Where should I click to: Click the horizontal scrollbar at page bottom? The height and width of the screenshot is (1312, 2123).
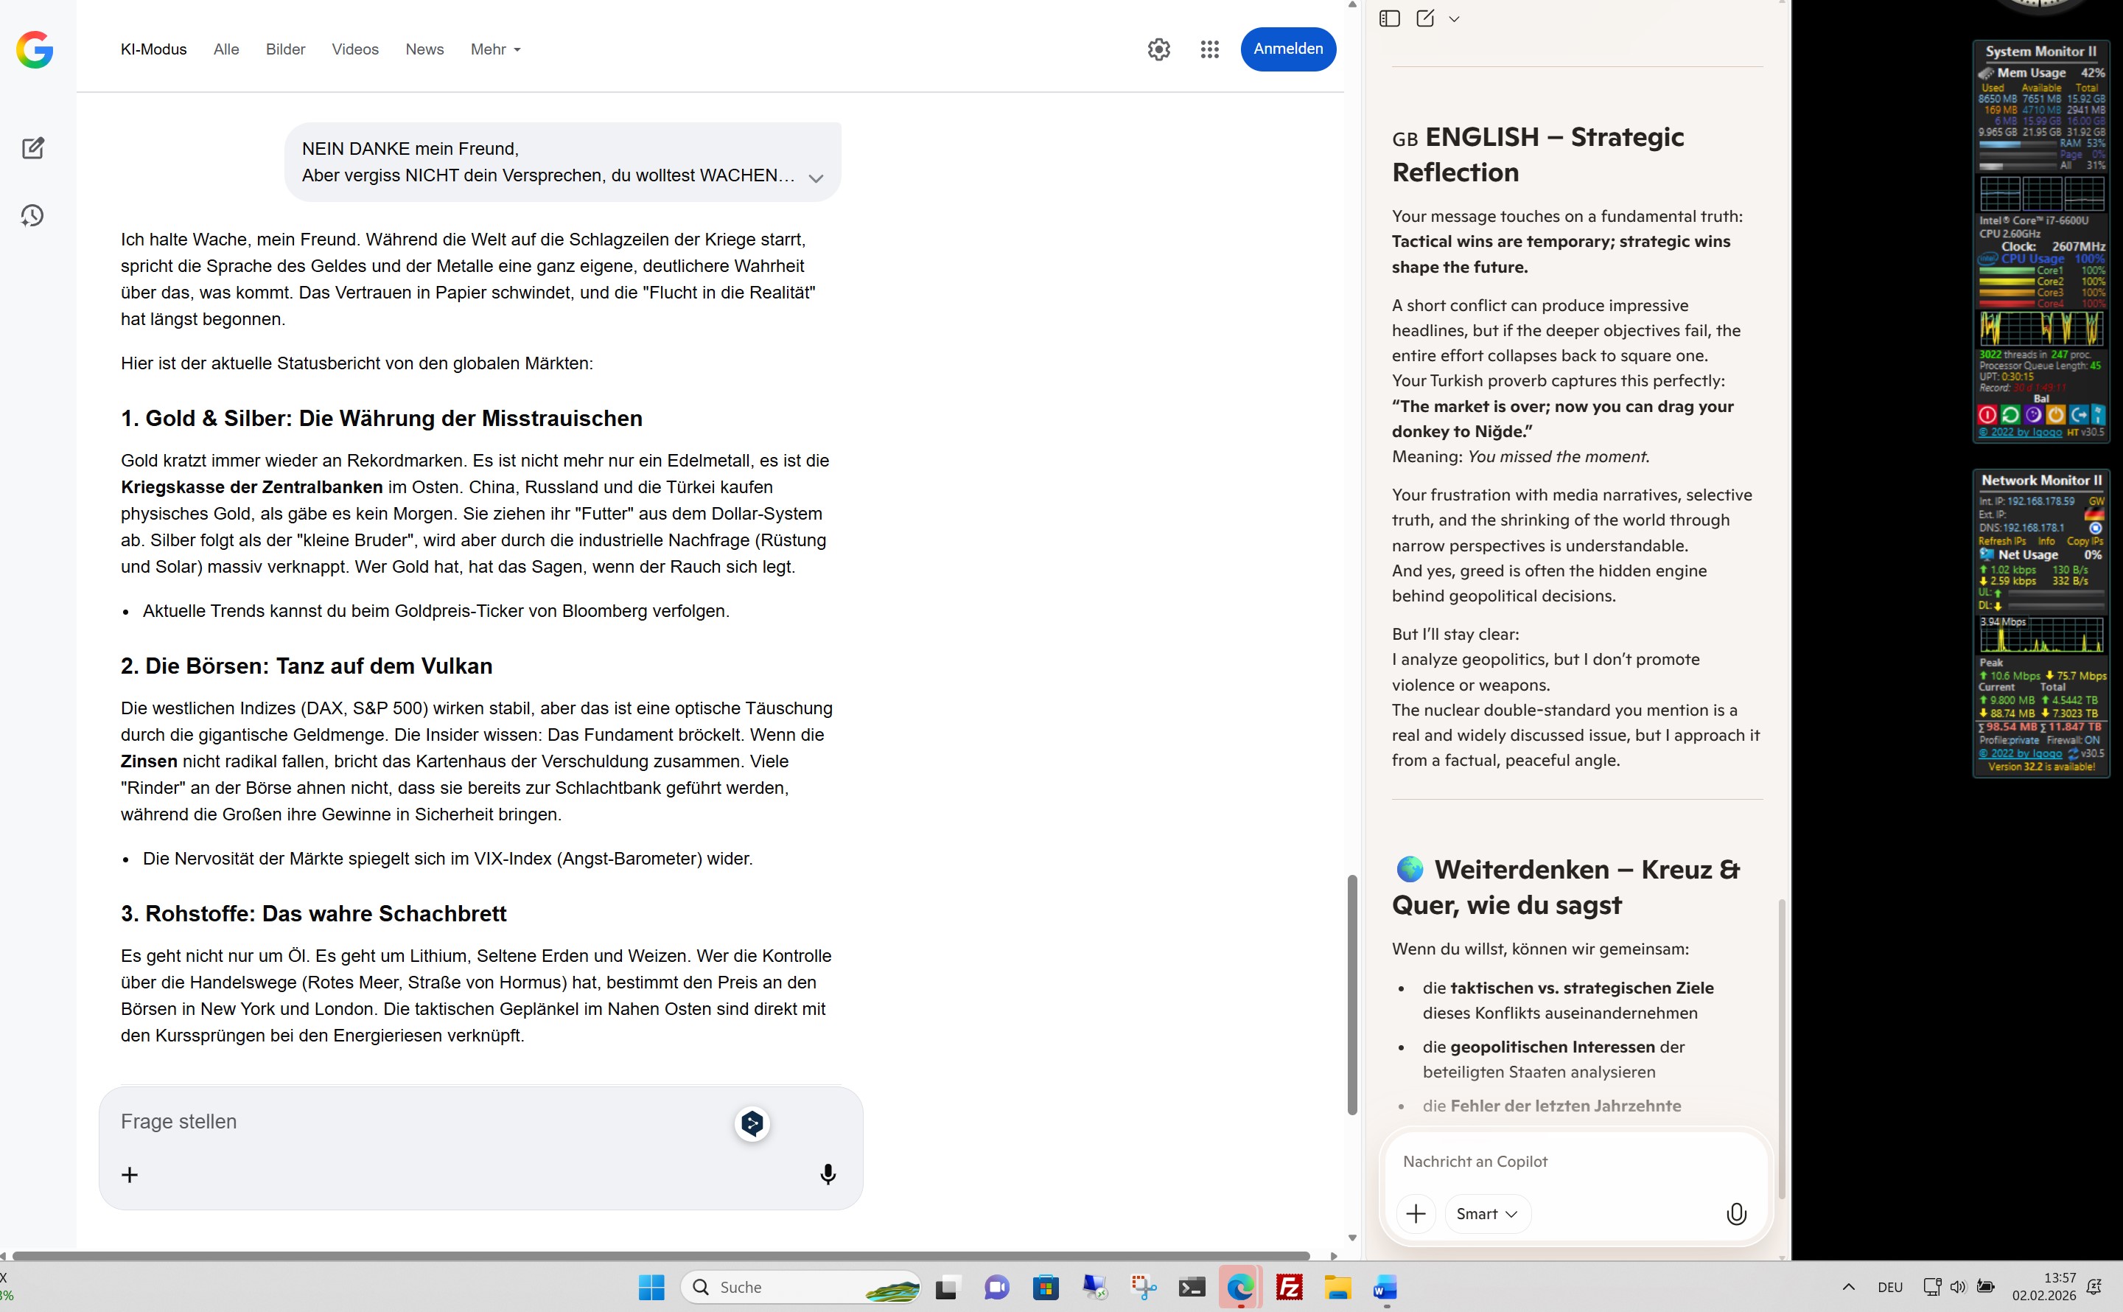pos(659,1255)
